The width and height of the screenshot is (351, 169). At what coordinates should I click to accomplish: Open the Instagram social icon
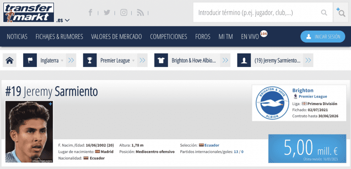tap(124, 13)
